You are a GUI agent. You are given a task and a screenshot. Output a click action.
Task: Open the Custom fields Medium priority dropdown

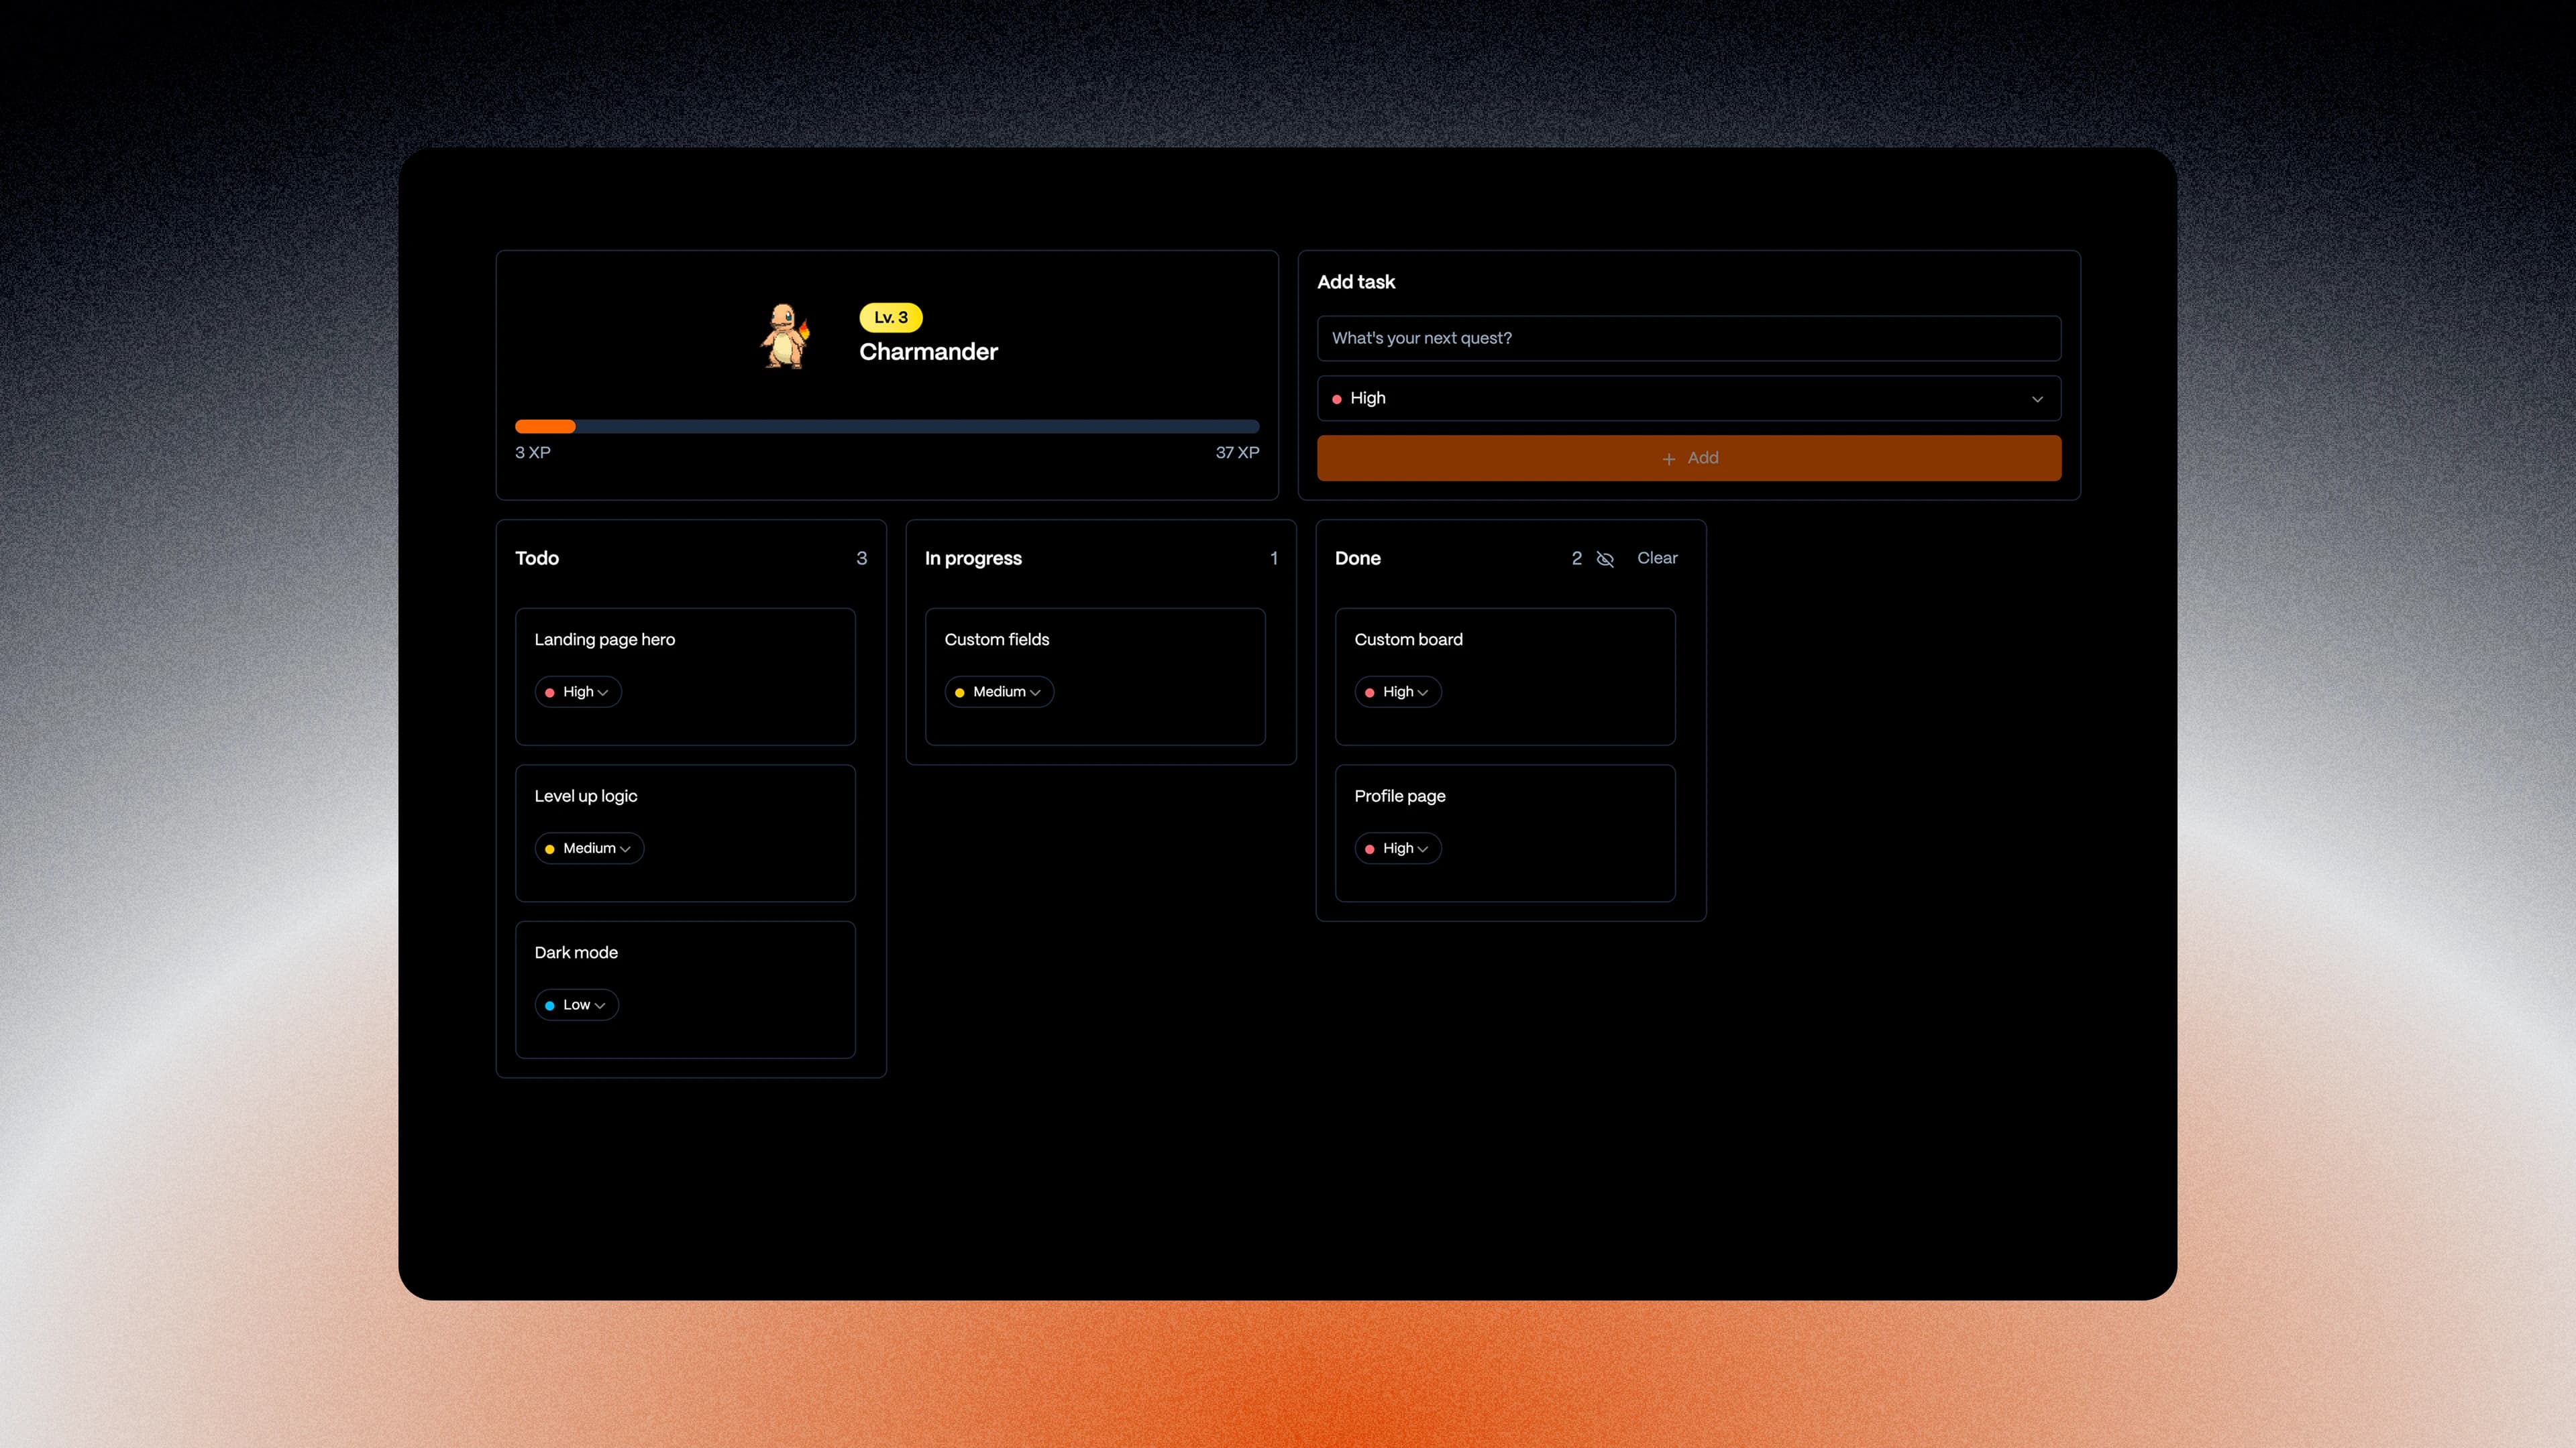(999, 692)
